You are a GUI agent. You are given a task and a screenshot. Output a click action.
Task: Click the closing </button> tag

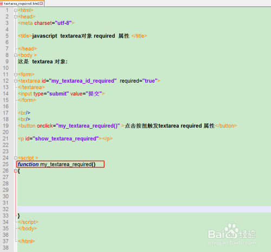click(226, 126)
